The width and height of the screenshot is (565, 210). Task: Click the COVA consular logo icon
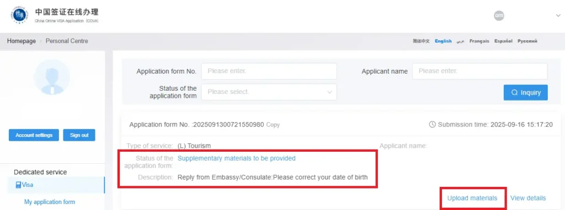18,16
